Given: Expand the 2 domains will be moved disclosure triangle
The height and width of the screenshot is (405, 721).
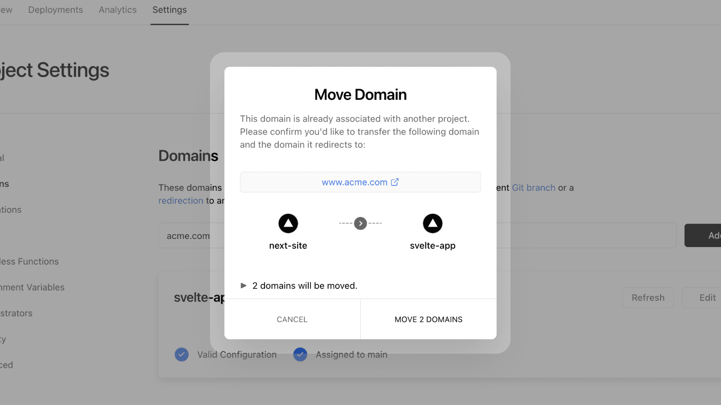Looking at the screenshot, I should tap(244, 286).
